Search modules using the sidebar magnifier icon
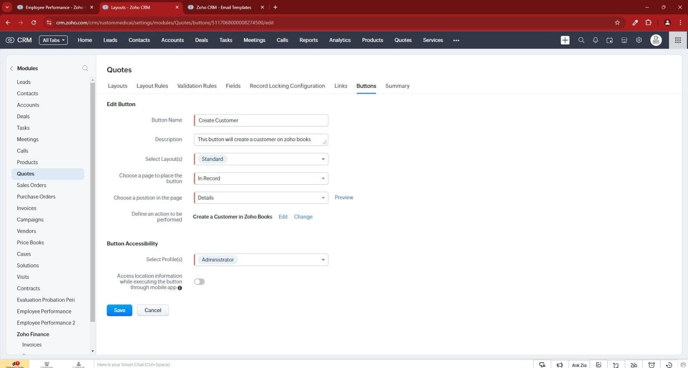The height and width of the screenshot is (368, 688). click(85, 68)
